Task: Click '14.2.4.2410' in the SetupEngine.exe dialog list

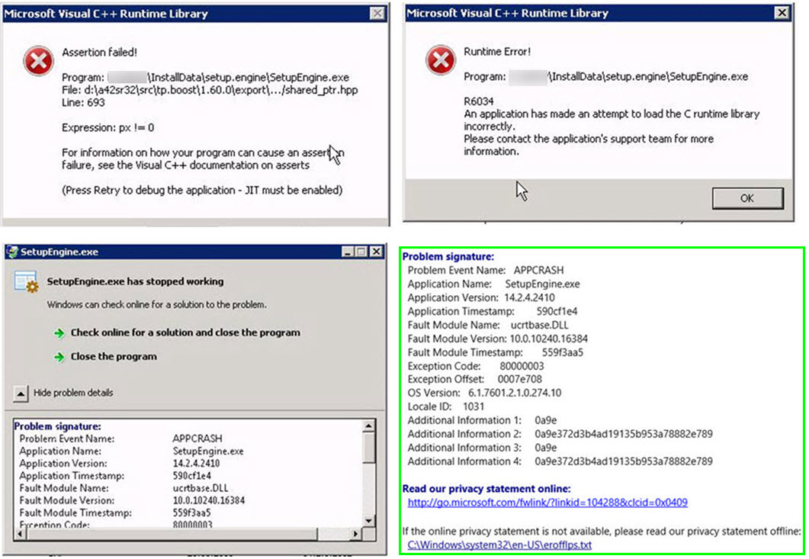Action: click(196, 463)
